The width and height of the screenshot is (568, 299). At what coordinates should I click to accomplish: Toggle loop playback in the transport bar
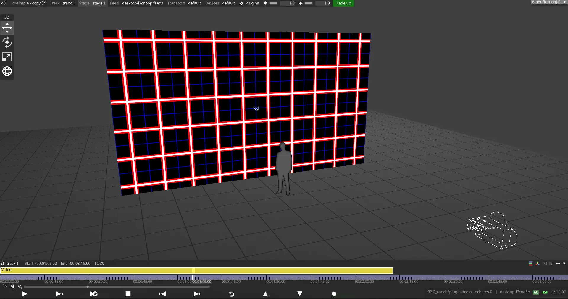pyautogui.click(x=93, y=294)
